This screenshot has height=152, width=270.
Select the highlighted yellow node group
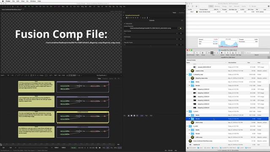click(x=83, y=117)
